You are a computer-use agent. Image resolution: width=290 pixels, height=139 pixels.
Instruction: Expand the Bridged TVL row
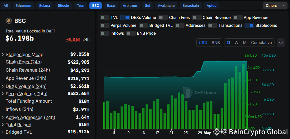3,132
